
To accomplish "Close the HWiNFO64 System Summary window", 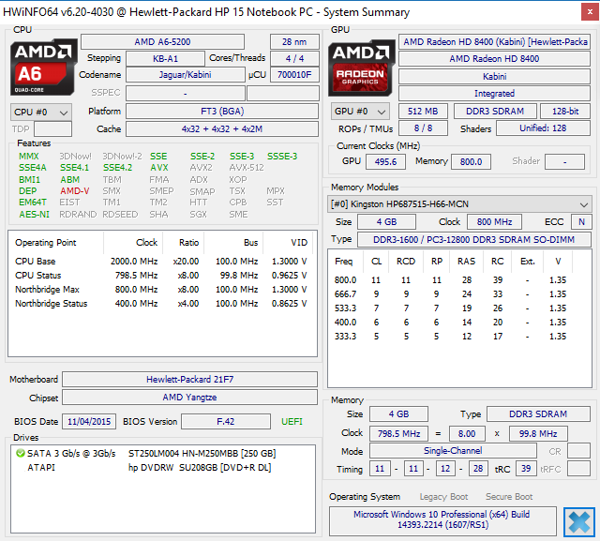I will (590, 12).
